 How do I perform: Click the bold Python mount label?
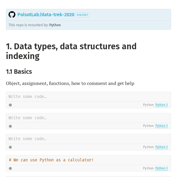pyautogui.click(x=55, y=25)
